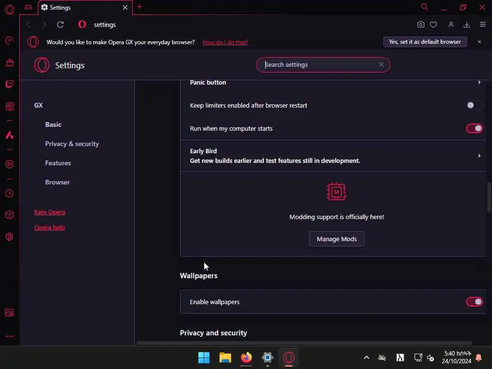
Task: Click the mod chip icon above Modding text
Action: pyautogui.click(x=336, y=191)
